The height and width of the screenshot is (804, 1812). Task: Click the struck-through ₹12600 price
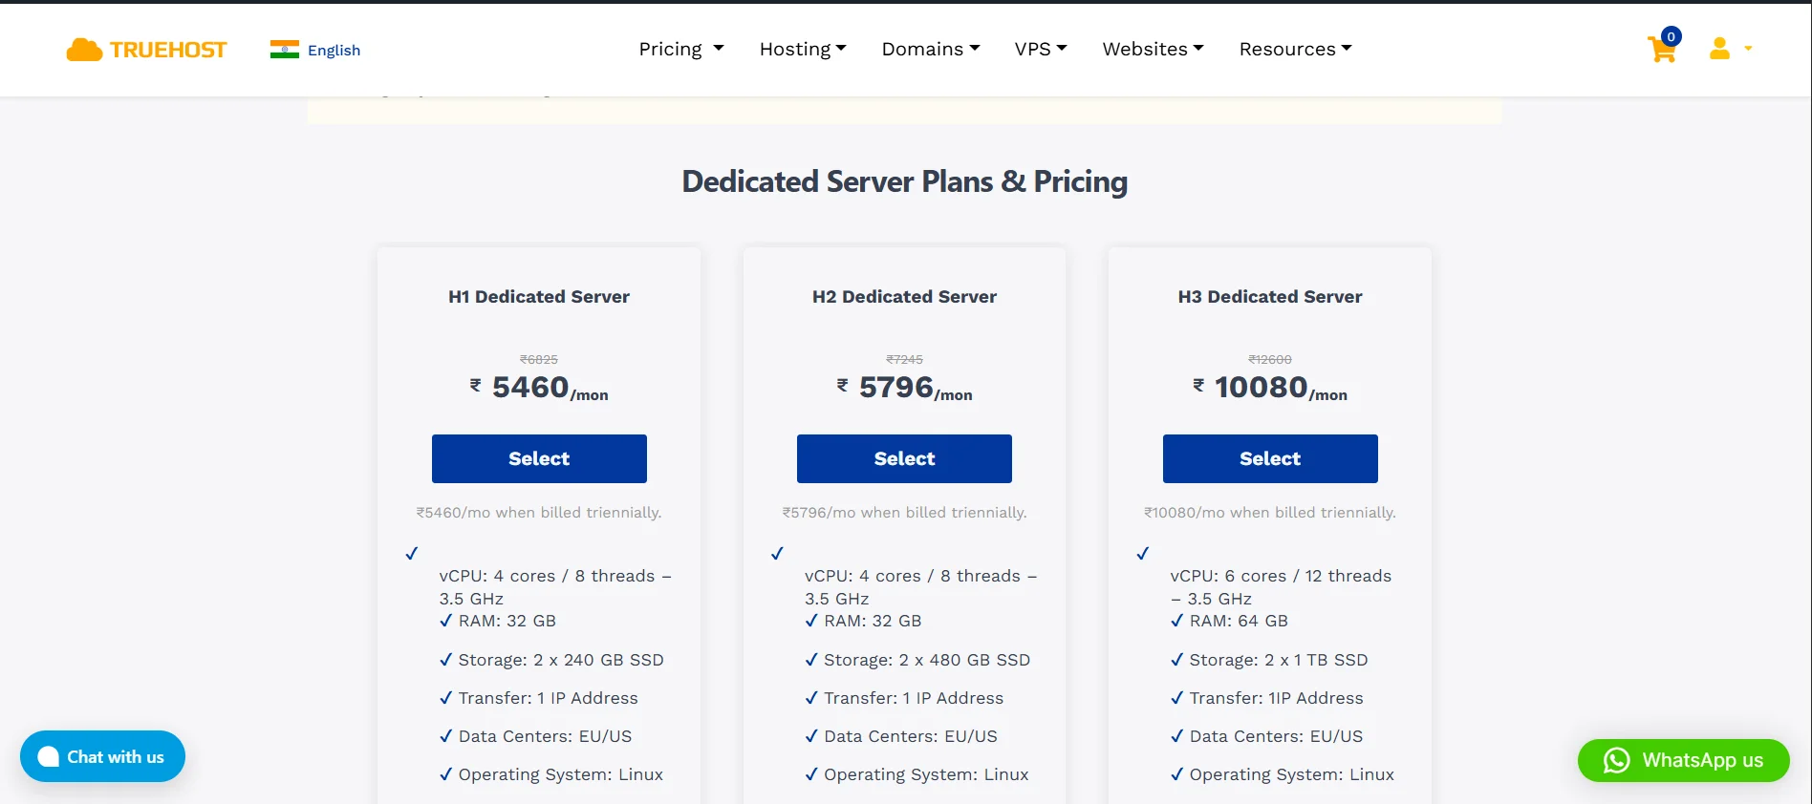coord(1270,360)
